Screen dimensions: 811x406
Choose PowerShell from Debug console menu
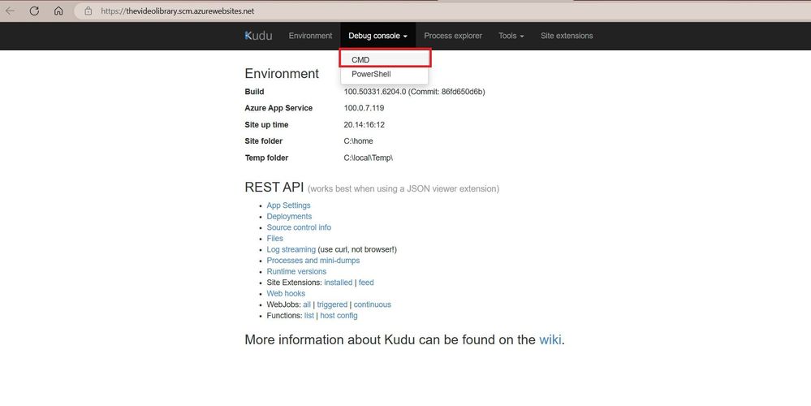pos(384,74)
